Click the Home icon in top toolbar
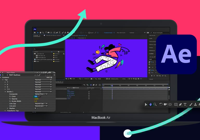200x140 pixels. 35,33
